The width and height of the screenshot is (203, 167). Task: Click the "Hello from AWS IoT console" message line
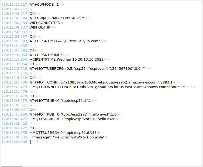point(68,137)
